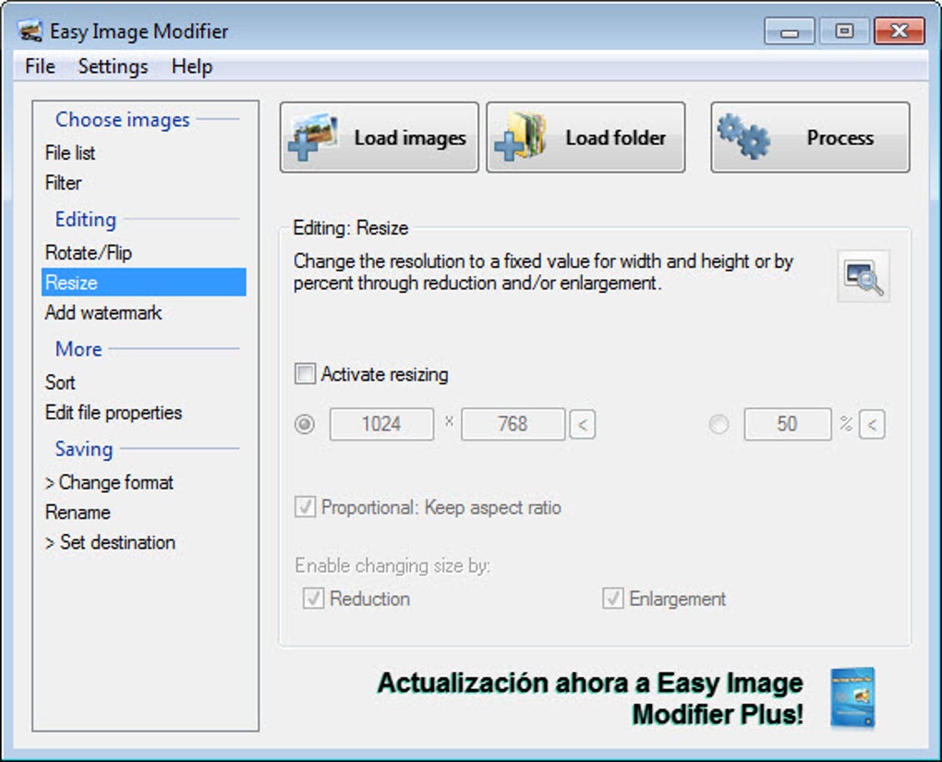Viewport: 942px width, 762px height.
Task: Select Edit file properties in sidebar
Action: click(143, 412)
